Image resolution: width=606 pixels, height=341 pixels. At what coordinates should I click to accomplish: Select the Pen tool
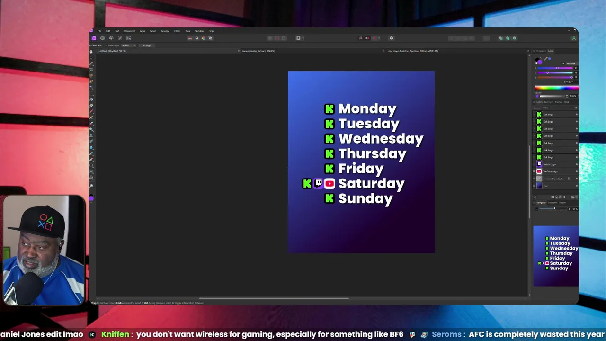91,160
